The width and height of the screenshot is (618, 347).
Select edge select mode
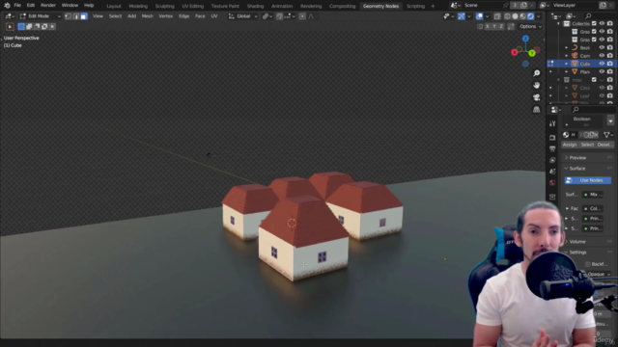click(x=75, y=16)
